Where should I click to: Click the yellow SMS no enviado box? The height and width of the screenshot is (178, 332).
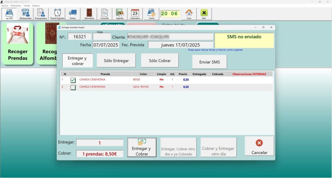[x=244, y=40]
